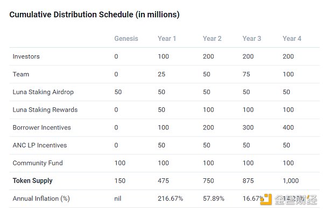Screen dimensions: 323x211
Task: Click the Luna Staking Rewards row label
Action: (x=45, y=110)
